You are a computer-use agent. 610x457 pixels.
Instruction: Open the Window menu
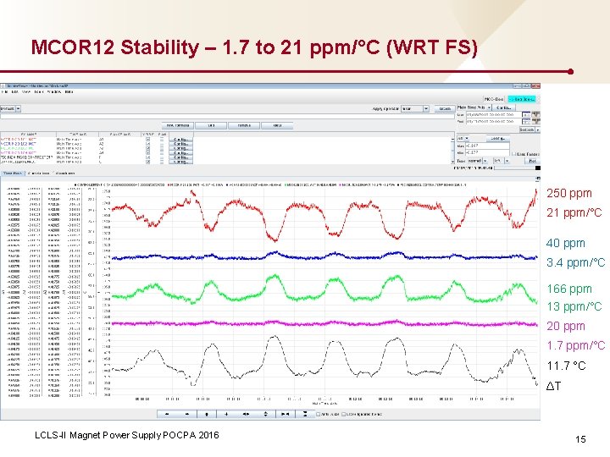coord(54,92)
